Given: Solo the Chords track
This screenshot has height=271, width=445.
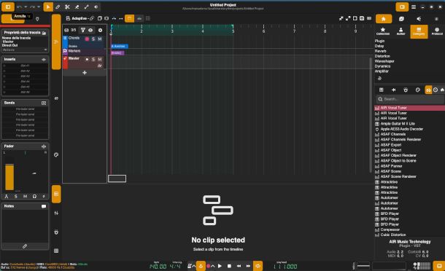Looking at the screenshot, I should (x=93, y=39).
